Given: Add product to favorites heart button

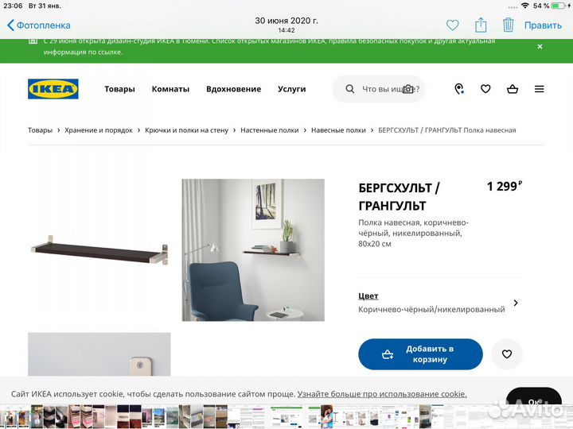Looking at the screenshot, I should tap(506, 354).
